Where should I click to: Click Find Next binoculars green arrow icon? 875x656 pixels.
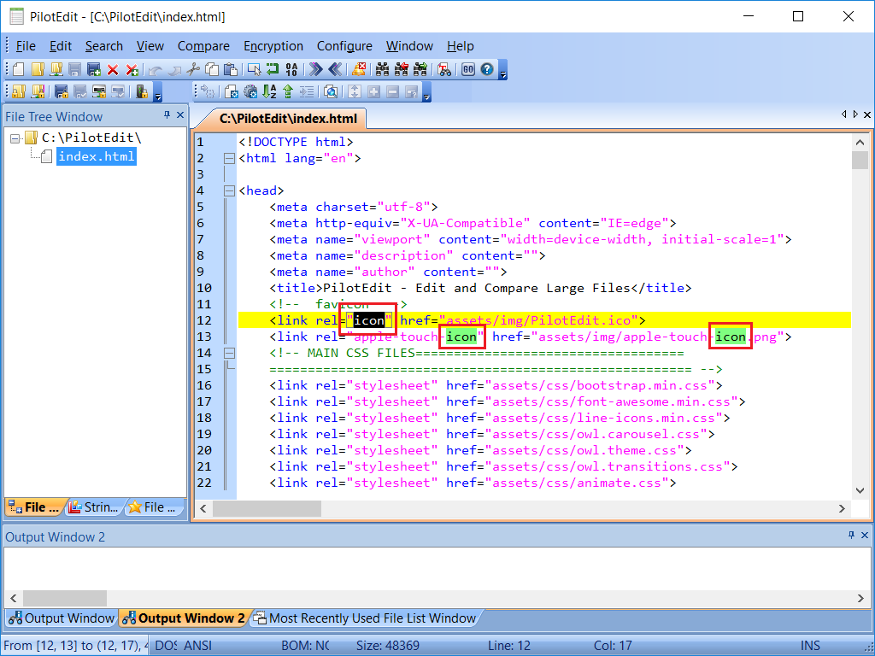(x=420, y=69)
